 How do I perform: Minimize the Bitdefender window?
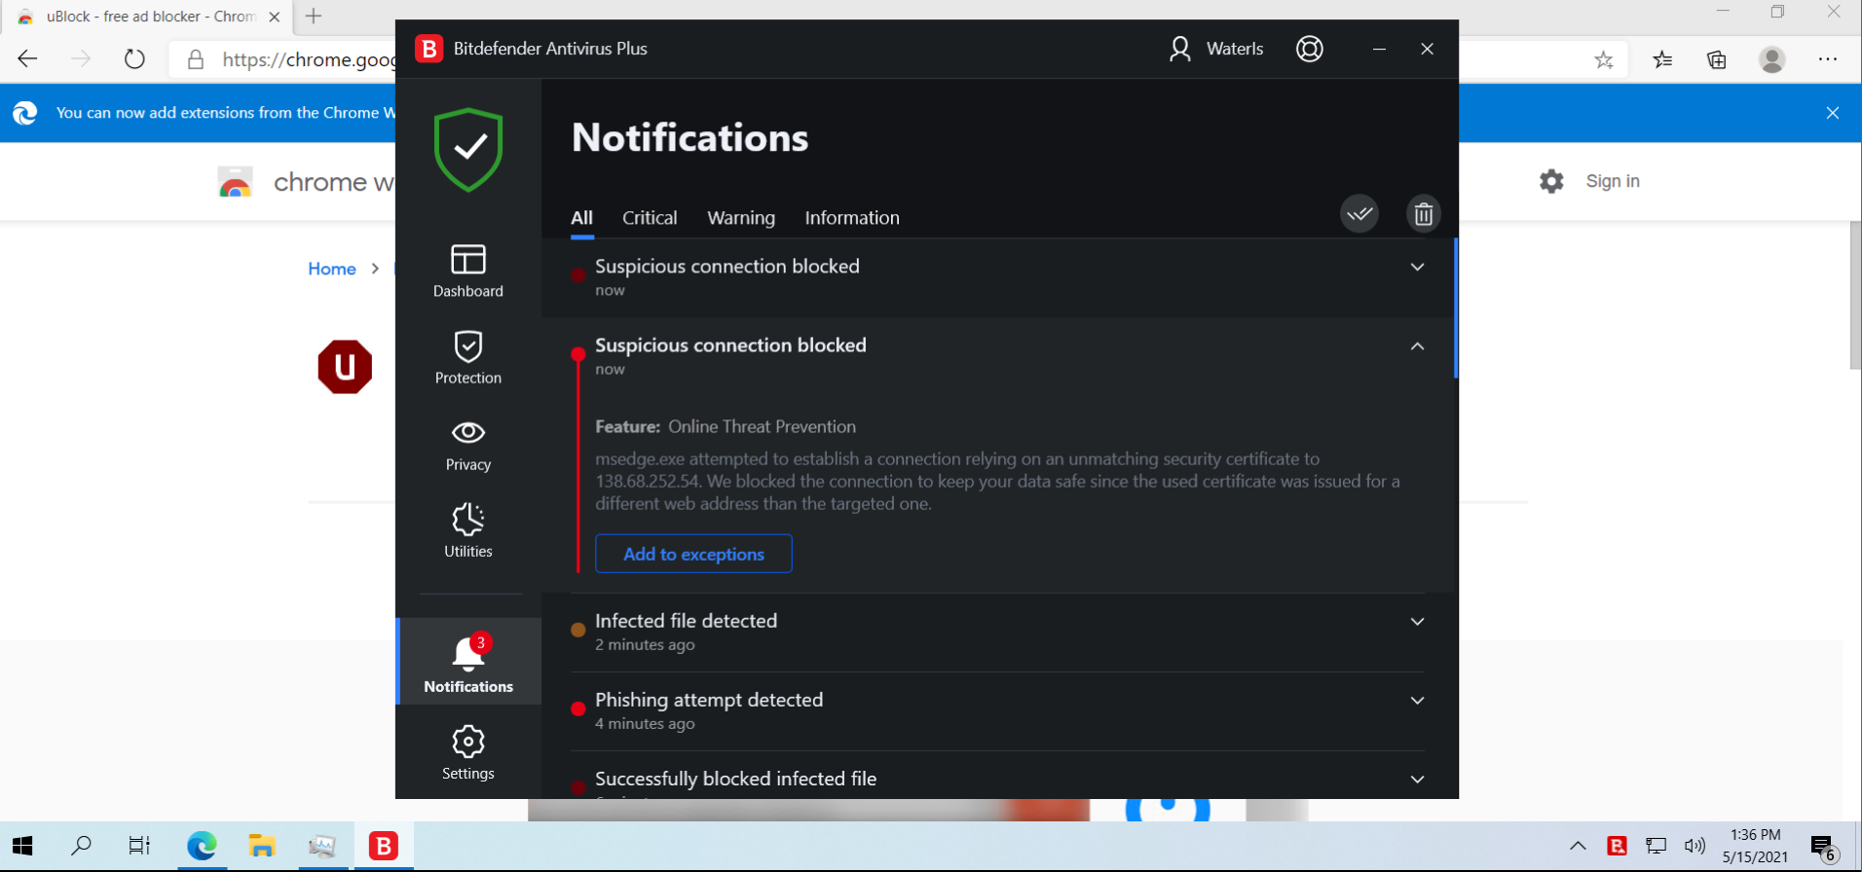click(1379, 49)
